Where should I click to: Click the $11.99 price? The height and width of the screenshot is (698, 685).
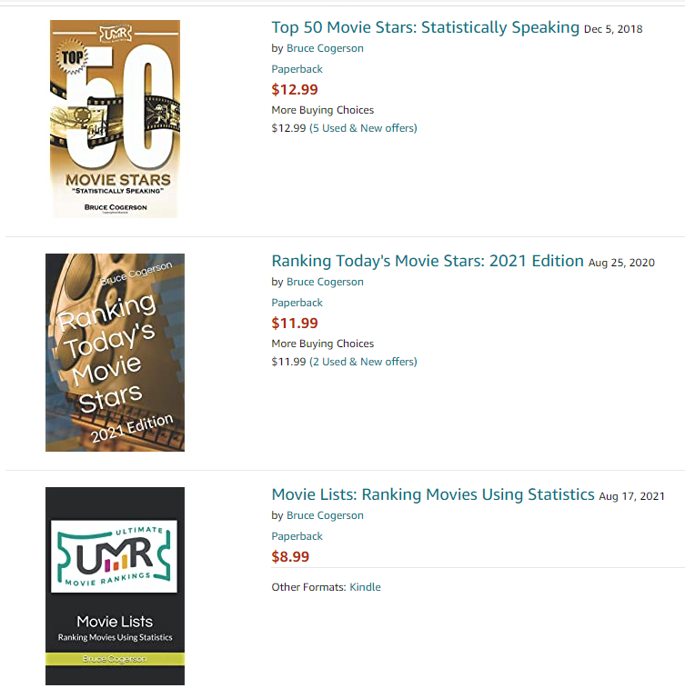295,324
